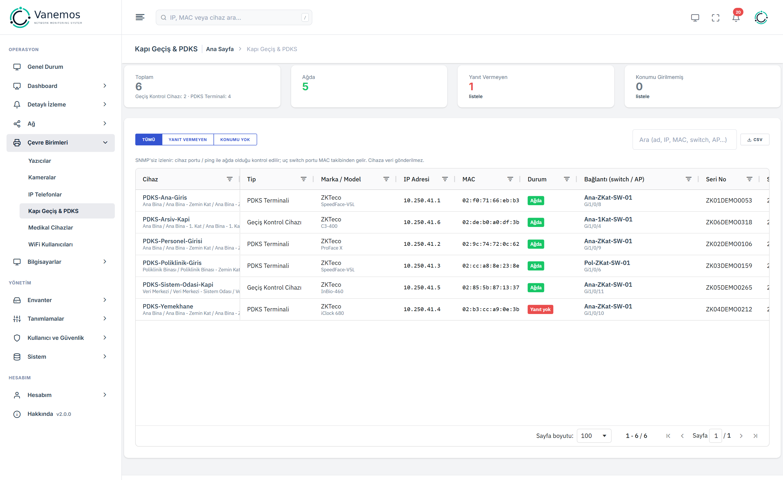Go to the next page arrow
This screenshot has width=783, height=480.
point(741,436)
